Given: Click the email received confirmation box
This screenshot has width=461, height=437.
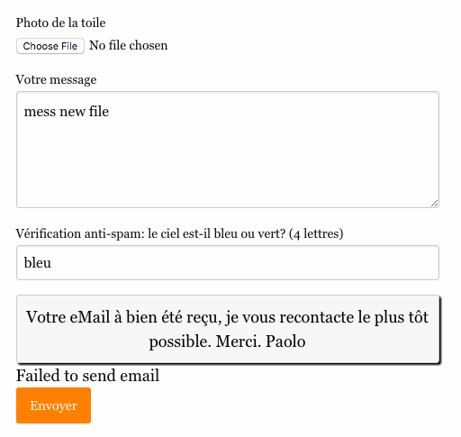Looking at the screenshot, I should coord(229,330).
